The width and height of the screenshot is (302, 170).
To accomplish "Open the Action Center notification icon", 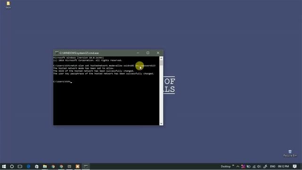I will tap(294, 166).
